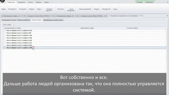This screenshot has width=169, height=95.
Task: Switch to the Планируемые отгрузки sub-tab
Action: [9, 20]
